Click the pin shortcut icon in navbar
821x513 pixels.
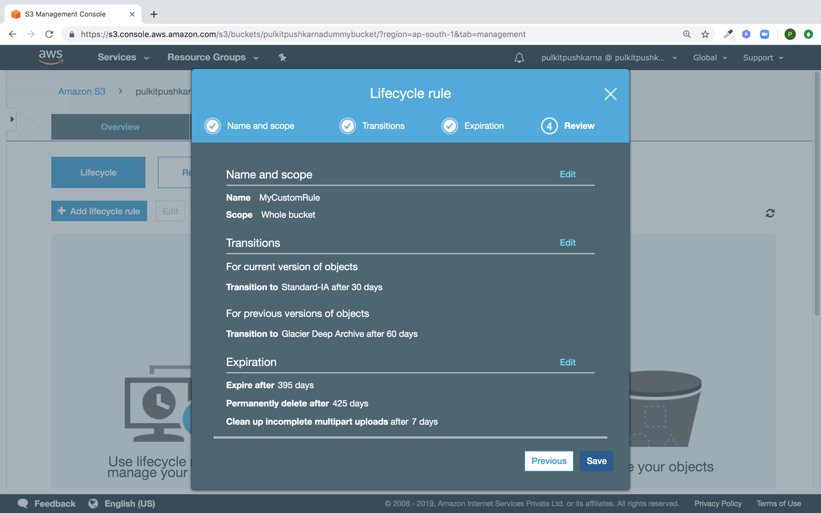[282, 57]
